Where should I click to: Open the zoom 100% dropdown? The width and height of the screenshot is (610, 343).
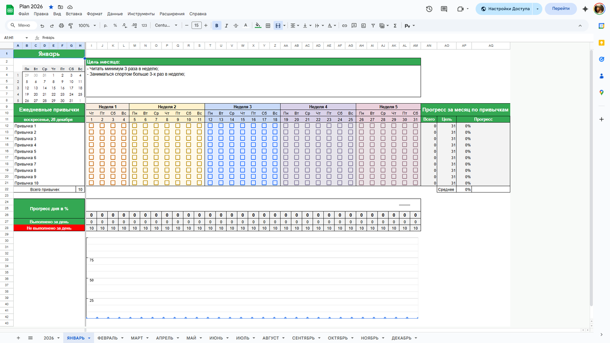click(x=87, y=25)
